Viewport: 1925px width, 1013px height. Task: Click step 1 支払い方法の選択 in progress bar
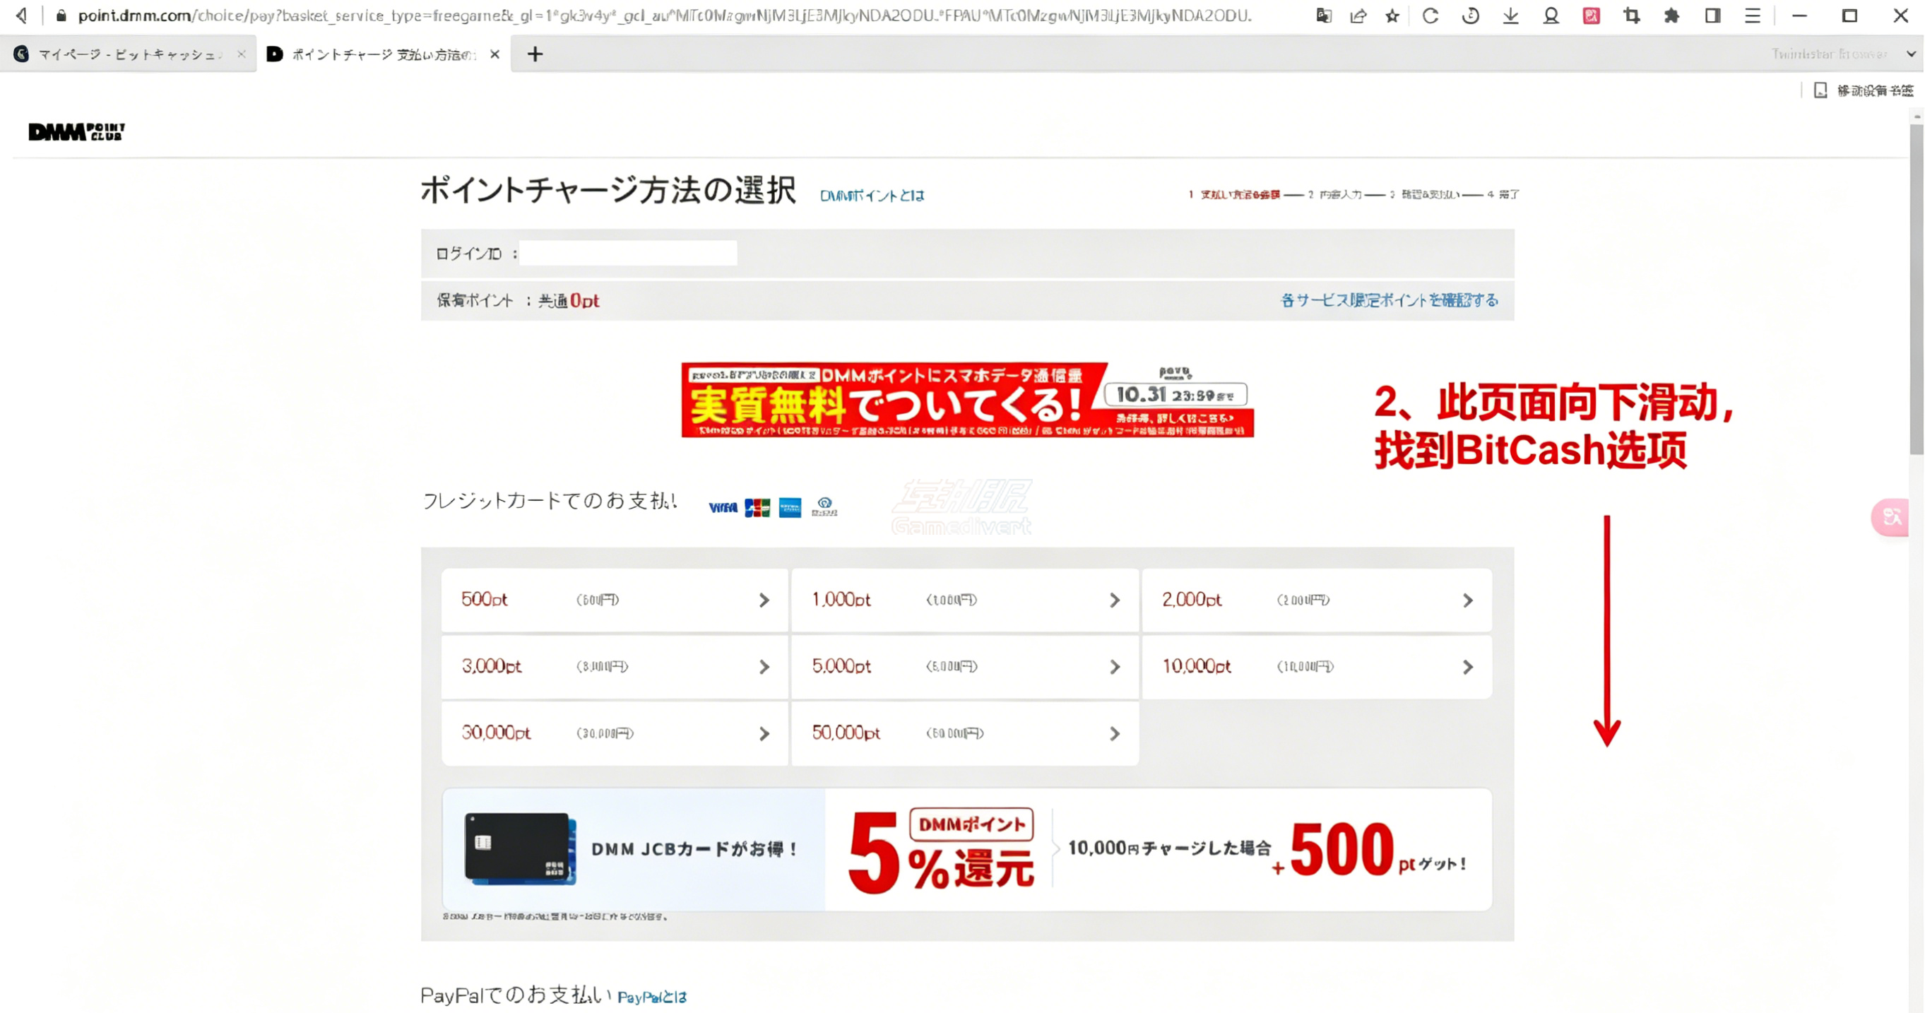coord(1233,194)
